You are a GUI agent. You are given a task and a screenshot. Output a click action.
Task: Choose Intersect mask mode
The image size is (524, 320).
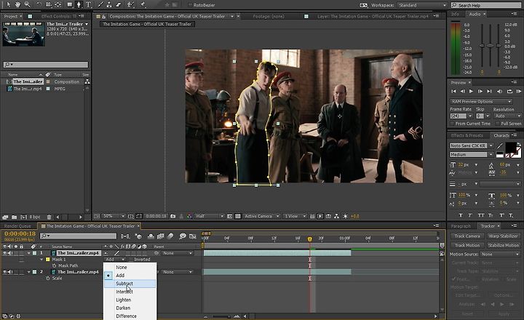pos(130,292)
